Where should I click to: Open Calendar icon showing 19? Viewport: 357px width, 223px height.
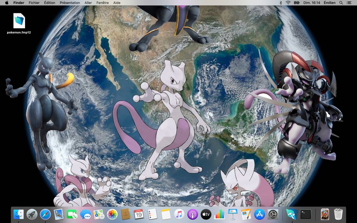(139, 214)
